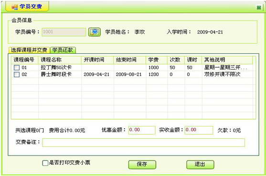
Task: Click the 星期一星期三开... note cell
Action: click(x=225, y=68)
